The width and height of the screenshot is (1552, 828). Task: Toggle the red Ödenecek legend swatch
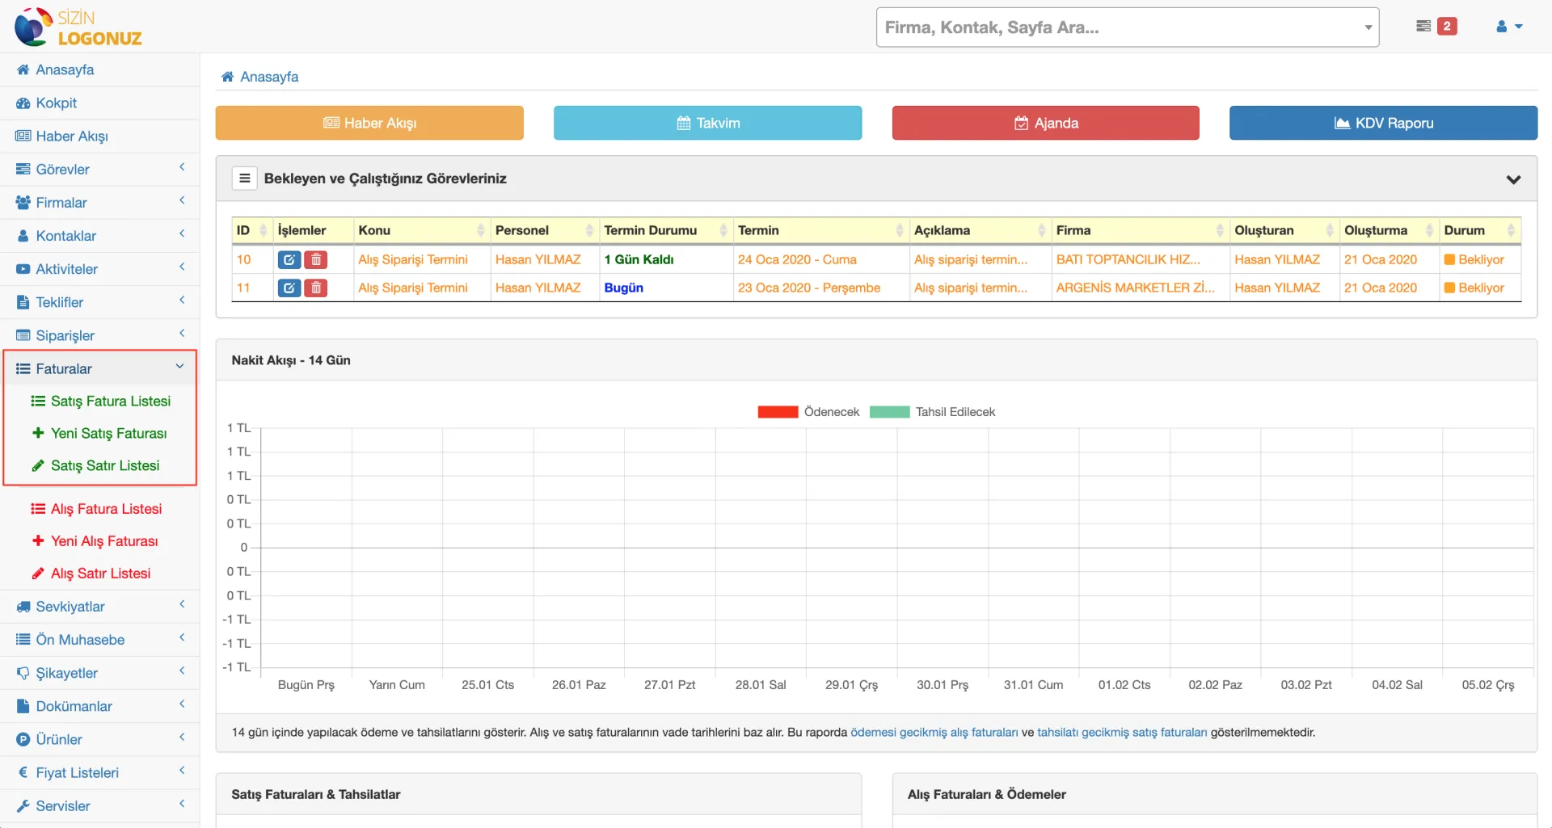[x=778, y=412]
